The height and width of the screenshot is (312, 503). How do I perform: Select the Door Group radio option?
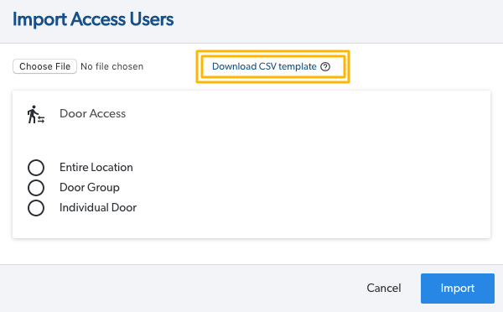36,188
